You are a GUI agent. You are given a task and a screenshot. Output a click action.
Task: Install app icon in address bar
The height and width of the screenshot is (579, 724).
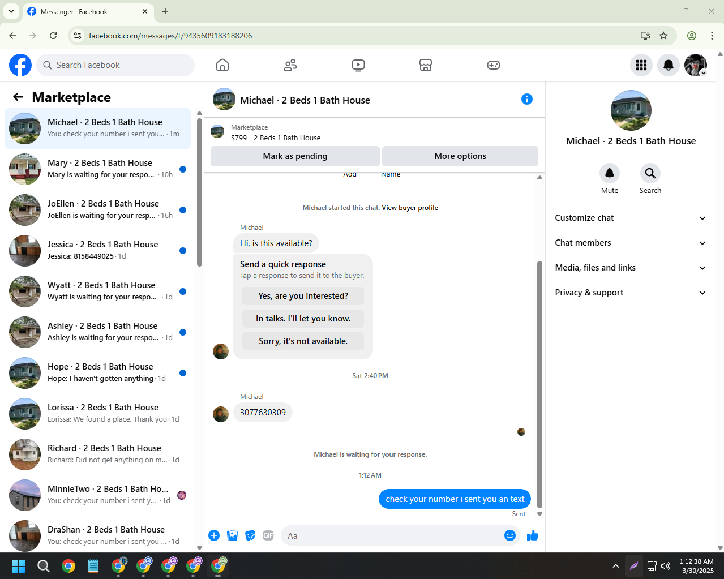(645, 36)
